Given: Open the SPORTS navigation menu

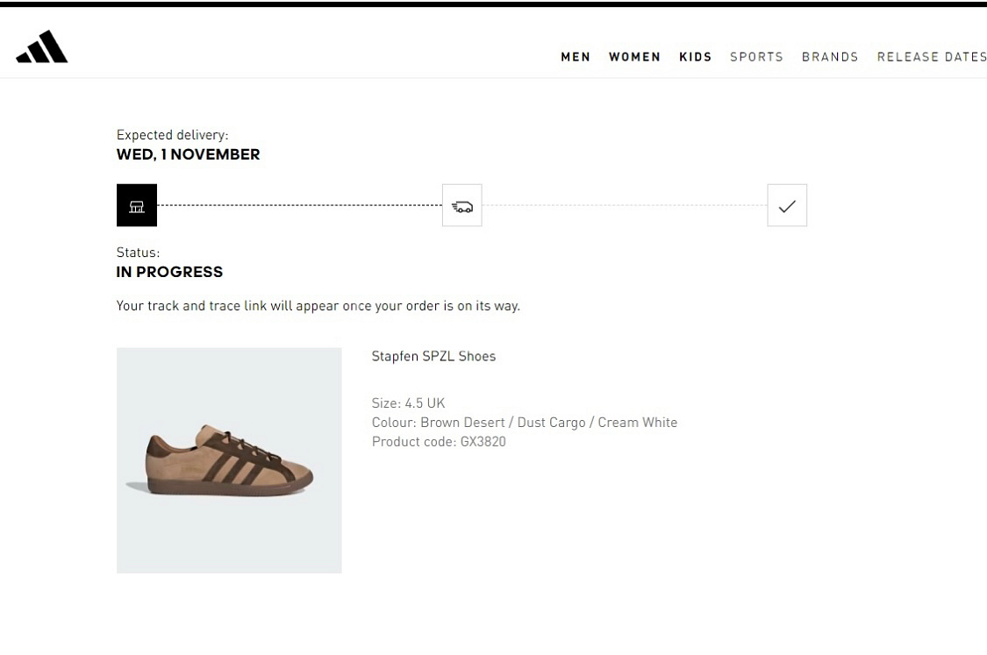Looking at the screenshot, I should tap(756, 57).
